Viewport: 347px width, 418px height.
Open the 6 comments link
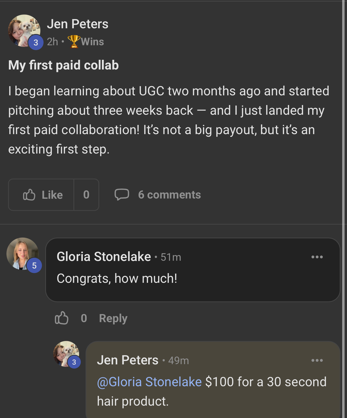[x=169, y=195]
